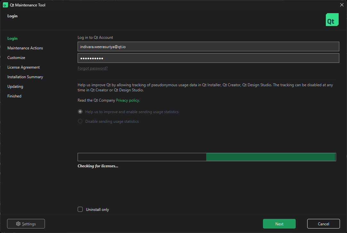Select the Customize step in the sidebar

pos(16,58)
